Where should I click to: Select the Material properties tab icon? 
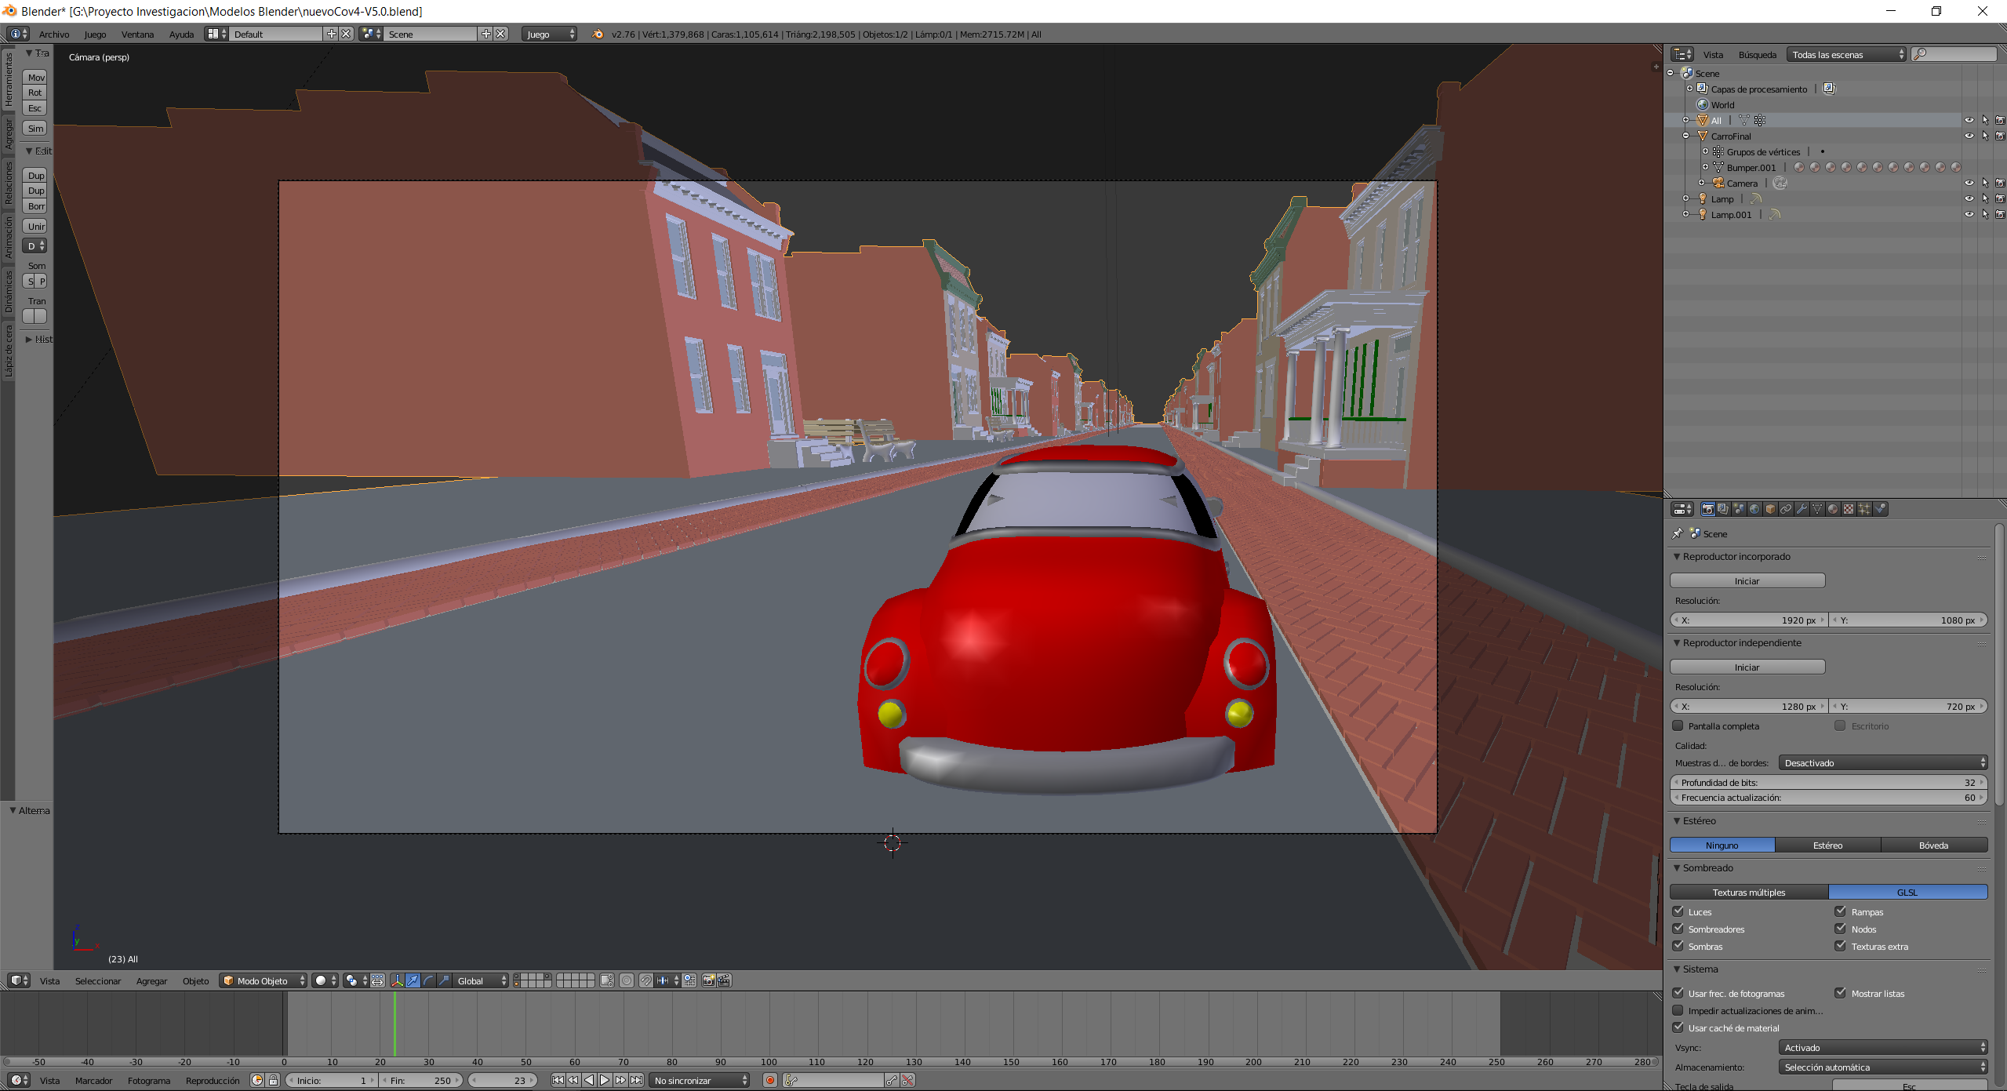[x=1833, y=509]
